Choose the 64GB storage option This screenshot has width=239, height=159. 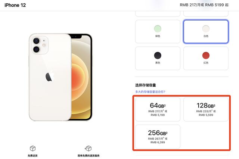(x=158, y=109)
